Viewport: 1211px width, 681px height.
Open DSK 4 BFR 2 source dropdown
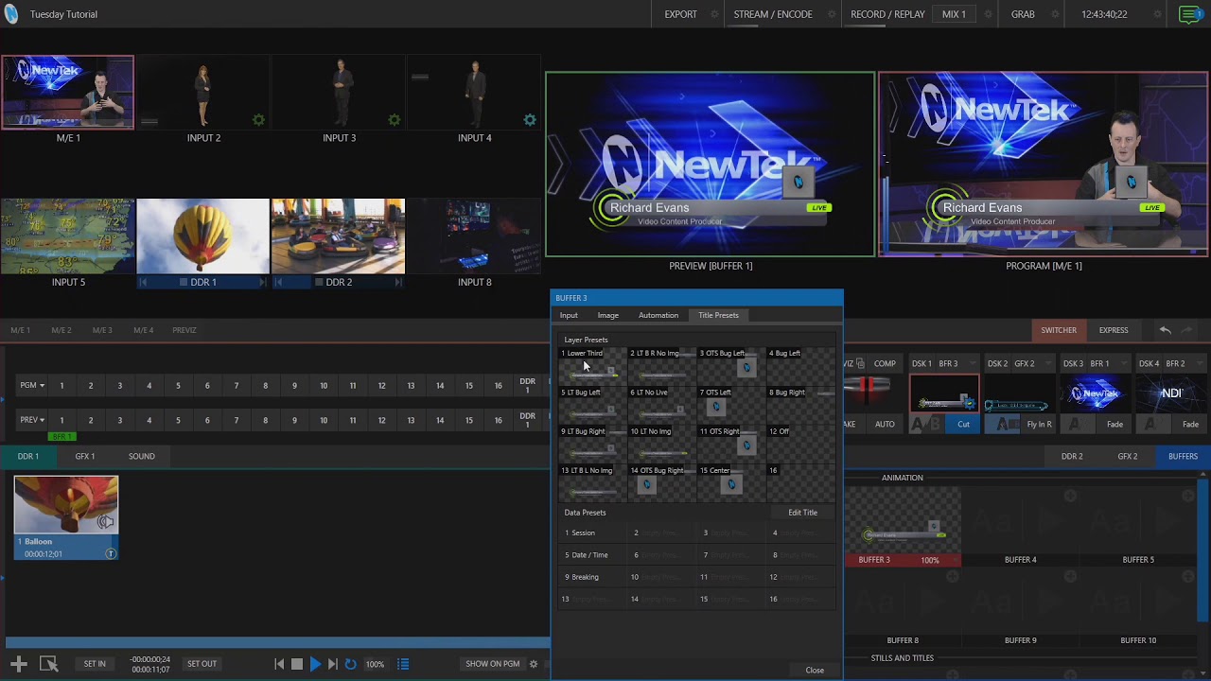click(x=1200, y=363)
